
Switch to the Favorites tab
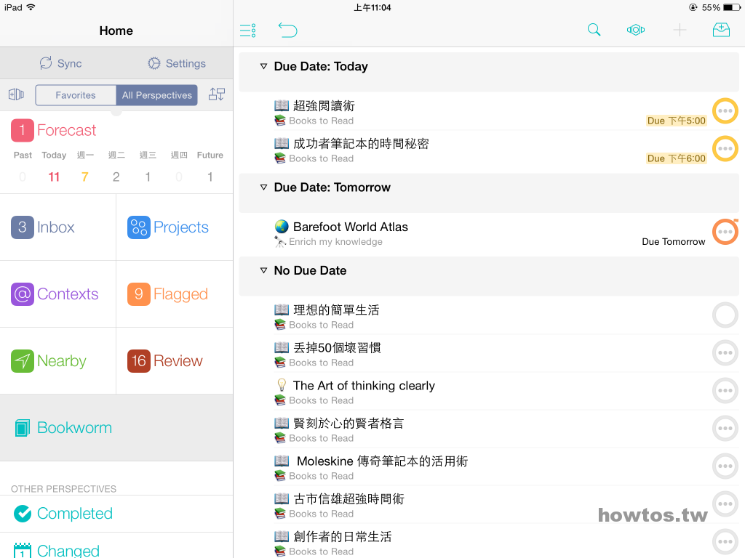[x=76, y=95]
